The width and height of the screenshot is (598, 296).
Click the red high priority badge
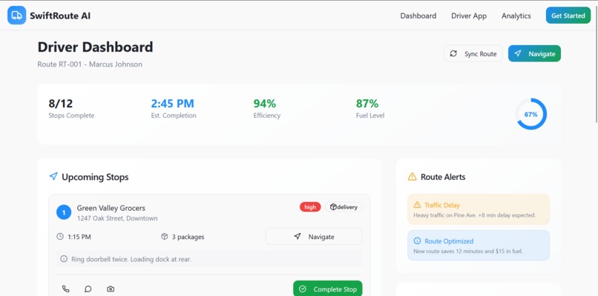click(x=310, y=207)
